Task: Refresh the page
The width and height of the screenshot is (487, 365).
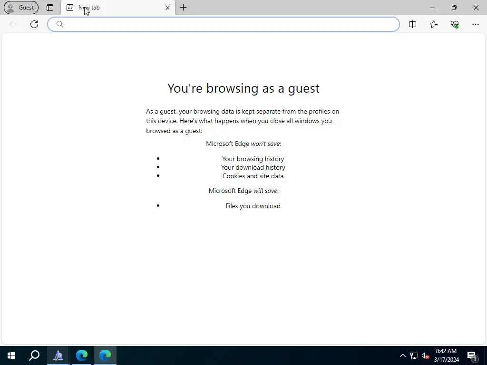Action: pos(34,24)
